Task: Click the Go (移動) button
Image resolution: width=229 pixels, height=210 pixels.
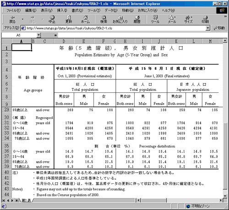Action: click(219, 28)
